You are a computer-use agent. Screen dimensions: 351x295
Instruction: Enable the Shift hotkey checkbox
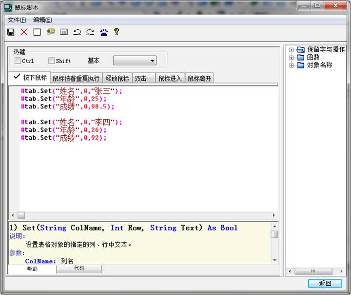point(52,61)
